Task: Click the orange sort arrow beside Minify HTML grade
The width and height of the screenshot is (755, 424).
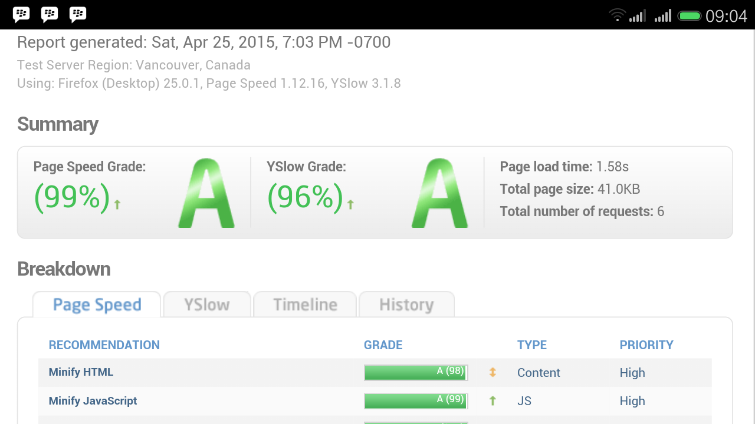Action: (x=494, y=372)
